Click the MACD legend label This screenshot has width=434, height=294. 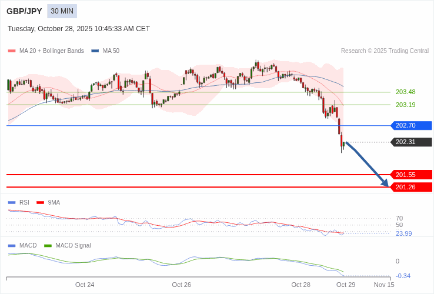coord(28,246)
